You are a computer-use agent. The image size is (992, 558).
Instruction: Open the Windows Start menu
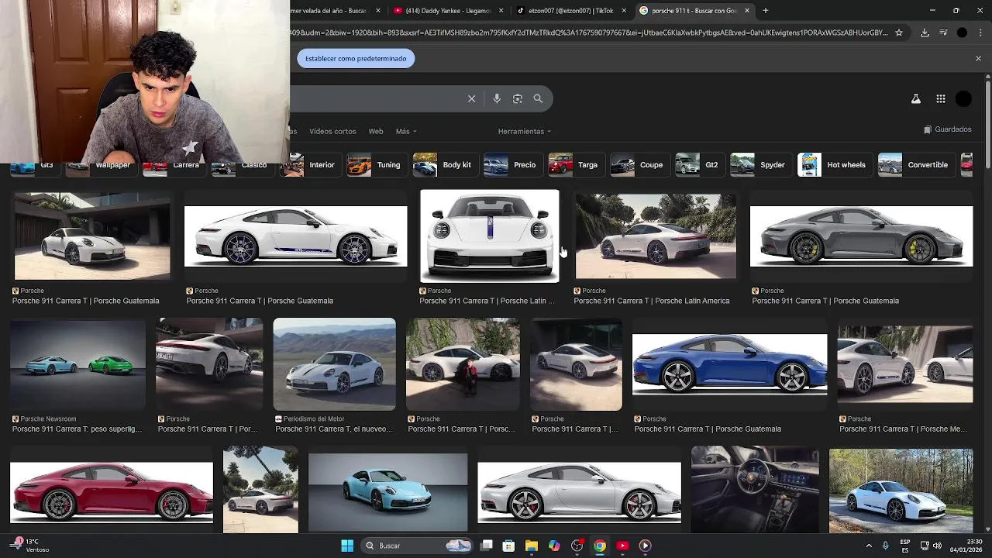(x=347, y=546)
